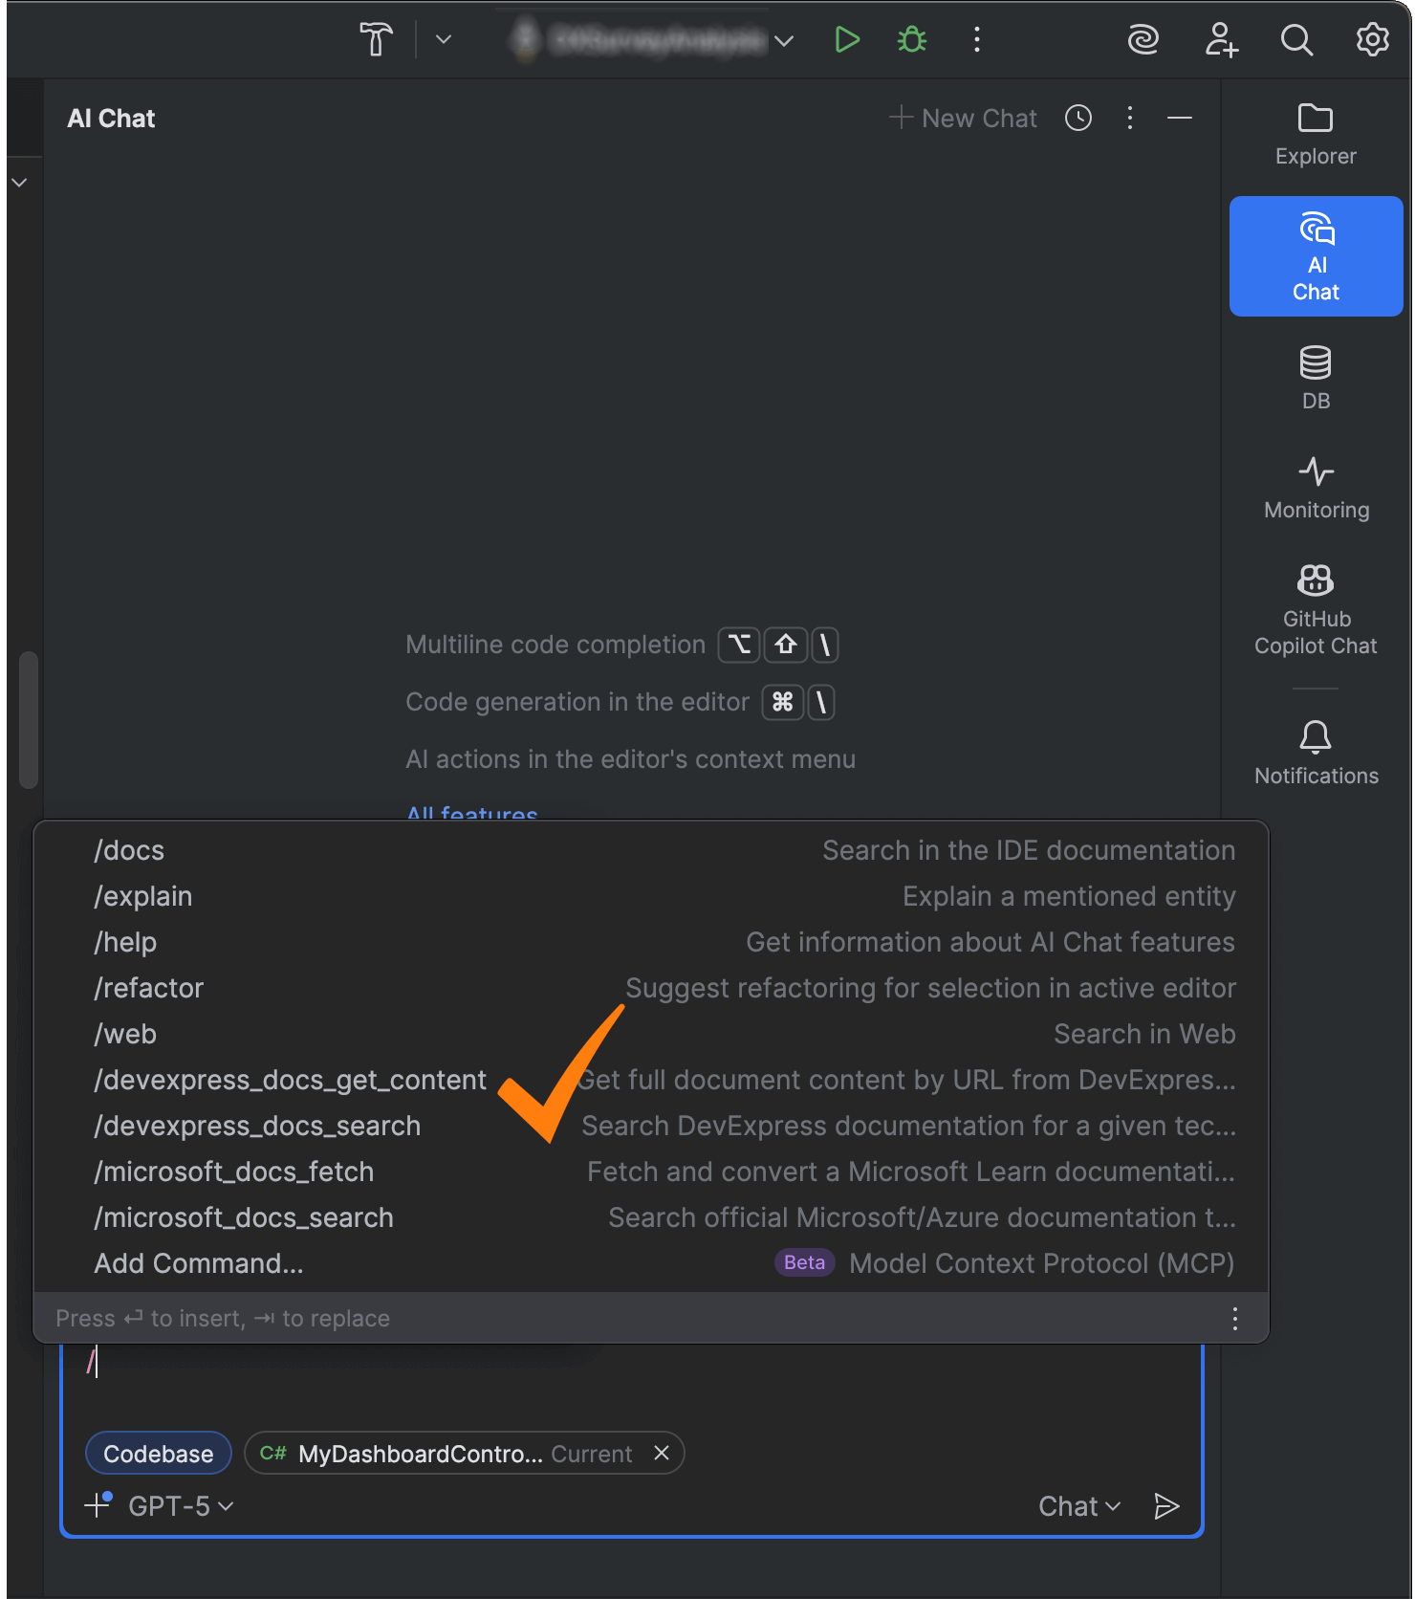This screenshot has width=1415, height=1599.
Task: Open search everywhere magnifier
Action: (1296, 40)
